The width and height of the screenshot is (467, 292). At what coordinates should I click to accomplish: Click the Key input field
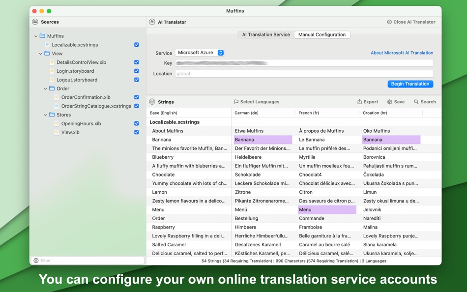pyautogui.click(x=304, y=63)
